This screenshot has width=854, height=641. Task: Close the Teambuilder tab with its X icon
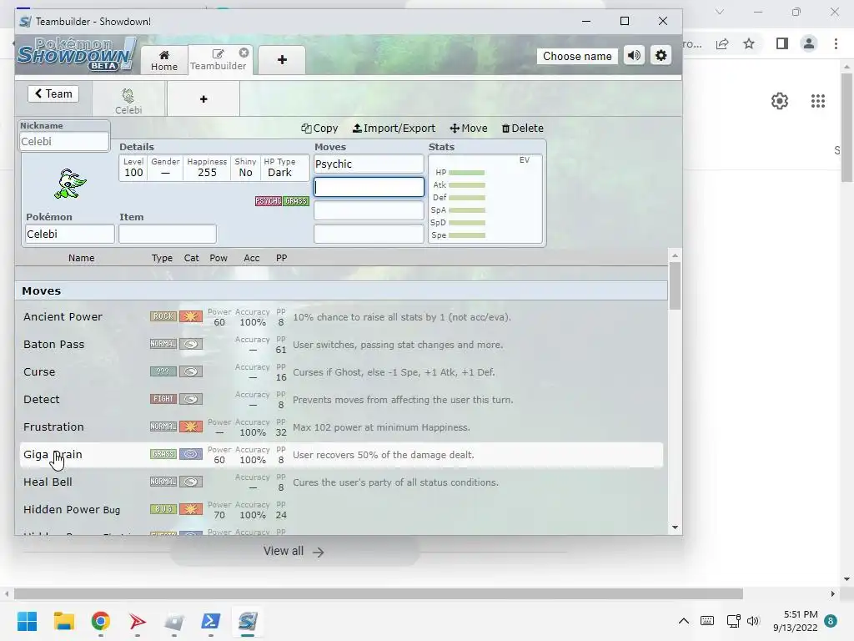coord(244,53)
